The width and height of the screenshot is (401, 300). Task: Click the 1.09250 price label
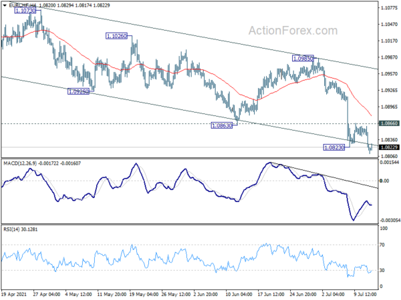pyautogui.click(x=78, y=91)
